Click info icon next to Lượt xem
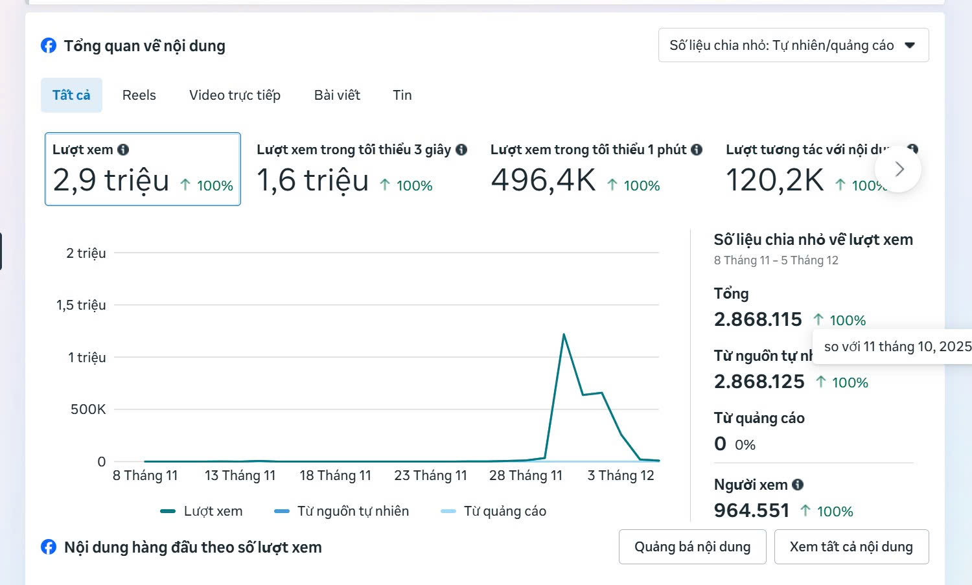 (x=123, y=150)
